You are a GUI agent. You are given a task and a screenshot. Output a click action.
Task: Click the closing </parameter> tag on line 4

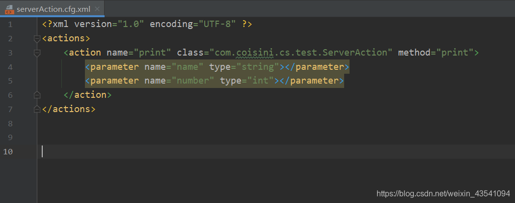point(317,67)
